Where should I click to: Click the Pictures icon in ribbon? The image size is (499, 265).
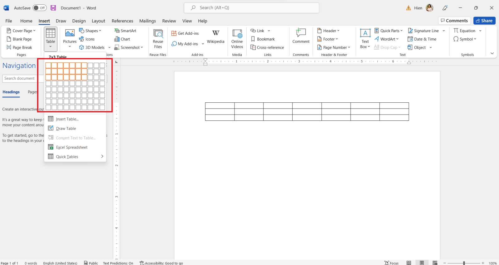coord(70,34)
